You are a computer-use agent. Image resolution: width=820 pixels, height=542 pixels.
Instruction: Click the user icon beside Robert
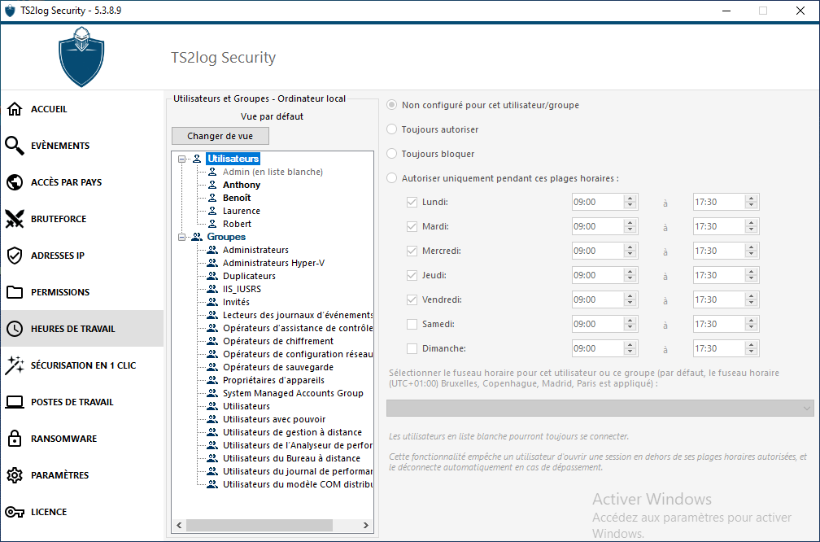[212, 224]
